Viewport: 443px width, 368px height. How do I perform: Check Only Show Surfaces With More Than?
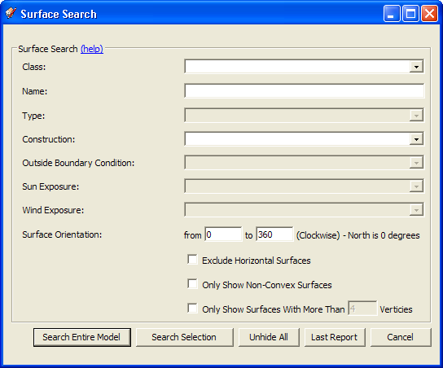coord(192,308)
